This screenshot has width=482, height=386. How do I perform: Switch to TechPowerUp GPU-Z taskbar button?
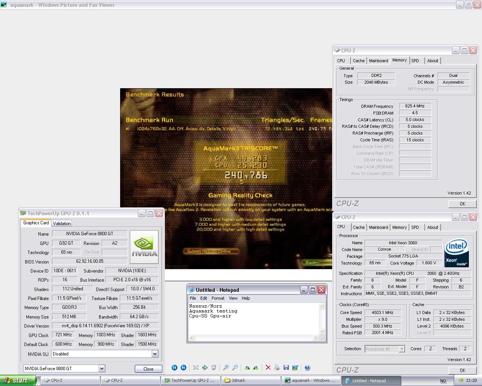191,380
